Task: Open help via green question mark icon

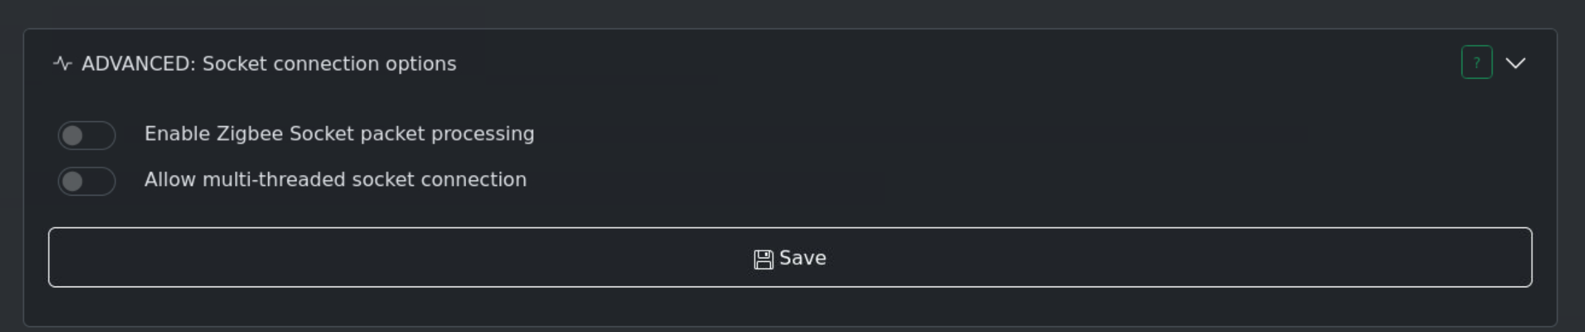Action: pos(1476,63)
